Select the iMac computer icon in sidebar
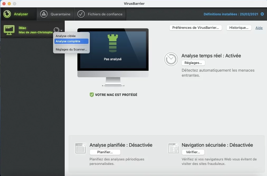This screenshot has width=267, height=176. (x=9, y=30)
